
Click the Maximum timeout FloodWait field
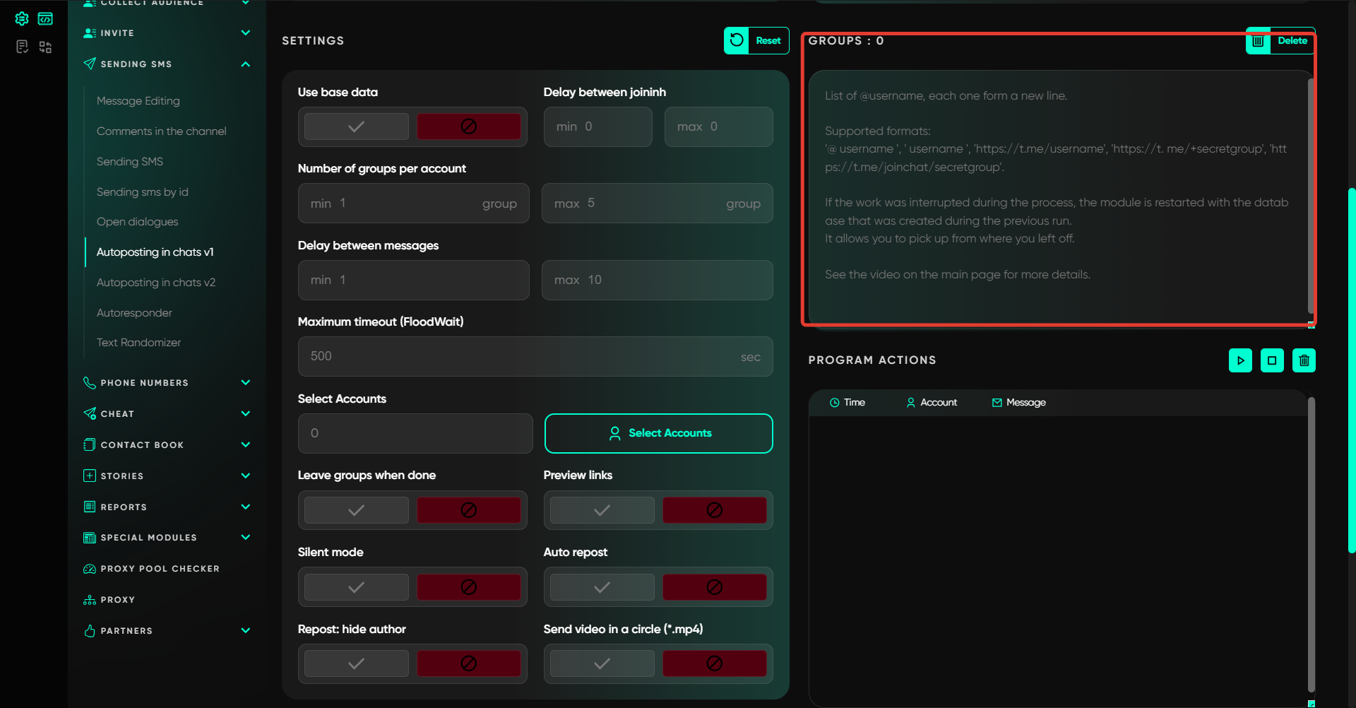coord(523,356)
